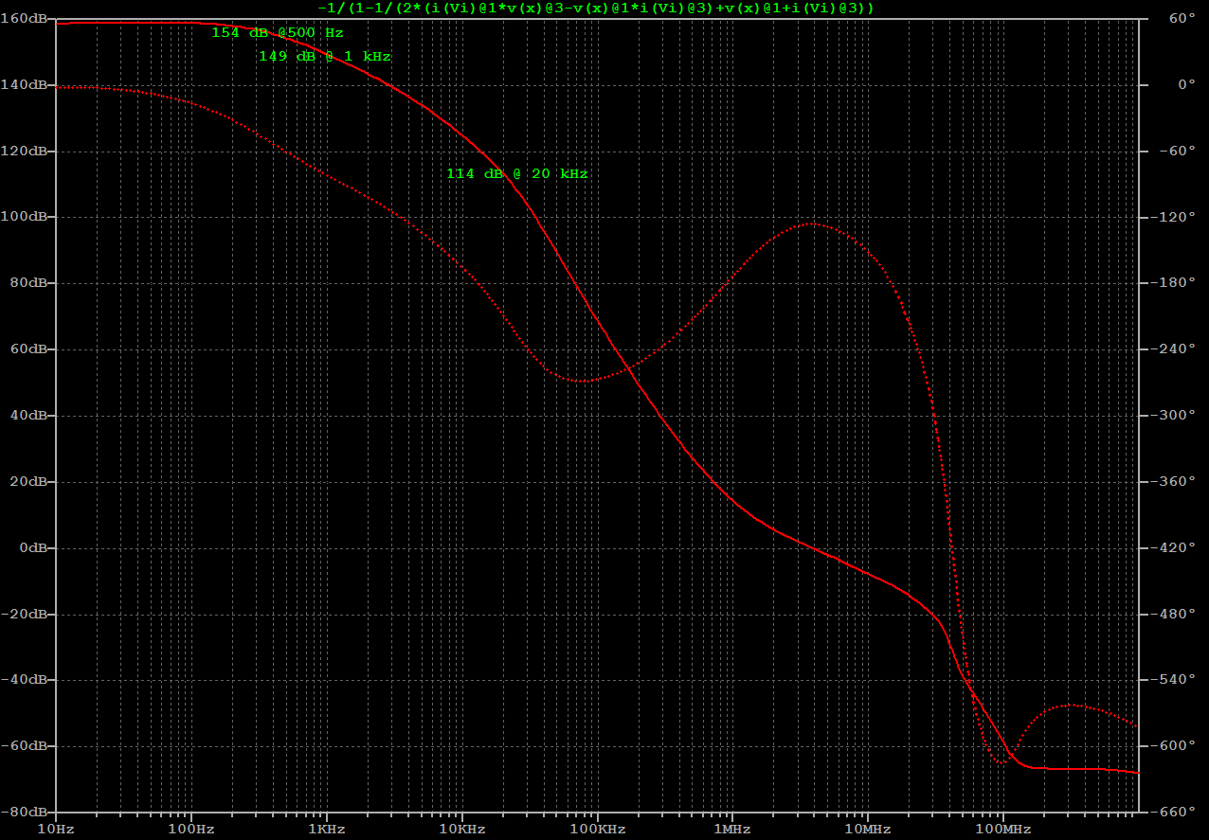This screenshot has width=1209, height=840.
Task: Click the 10Hz frequency axis label
Action: pyautogui.click(x=56, y=830)
